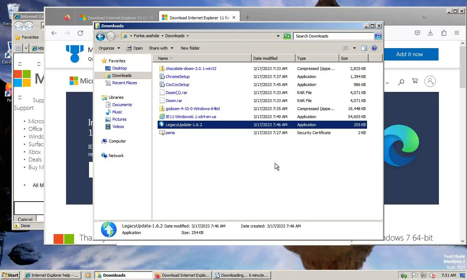Image resolution: width=467 pixels, height=280 pixels.
Task: Select Favorites in navigation pane
Action: click(117, 61)
